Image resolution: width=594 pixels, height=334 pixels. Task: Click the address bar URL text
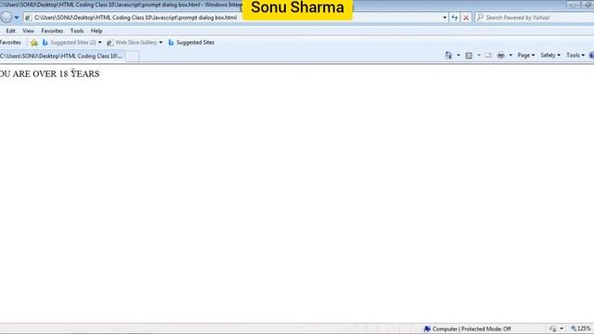click(136, 18)
